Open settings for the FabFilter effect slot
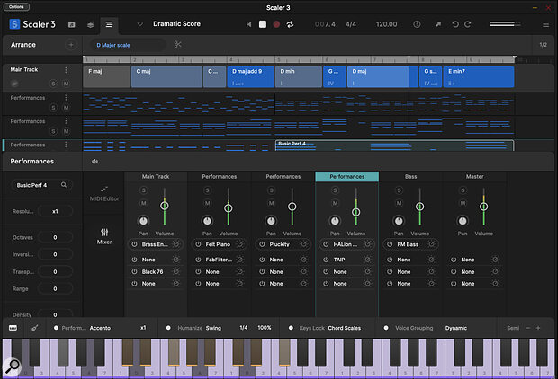Screen dimensions: 558x379 pyautogui.click(x=240, y=260)
